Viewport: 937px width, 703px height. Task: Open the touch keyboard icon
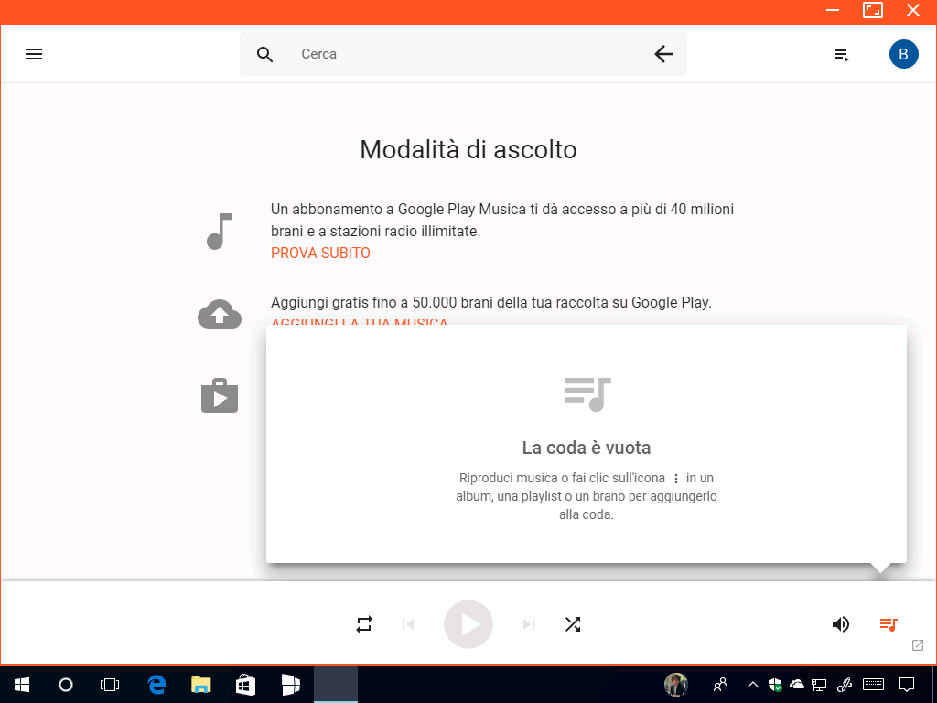tap(874, 685)
